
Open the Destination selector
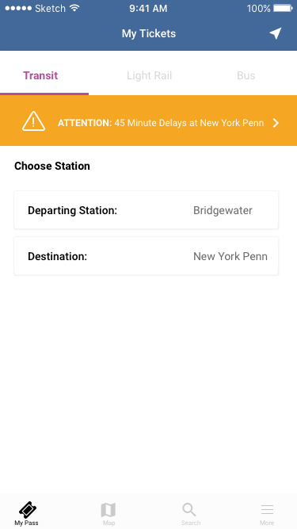[x=147, y=256]
